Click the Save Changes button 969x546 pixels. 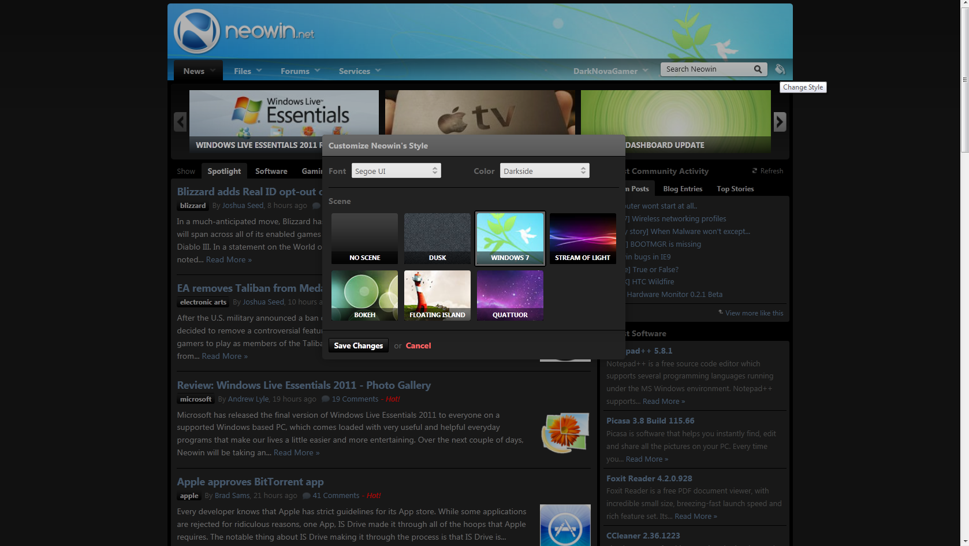click(358, 346)
